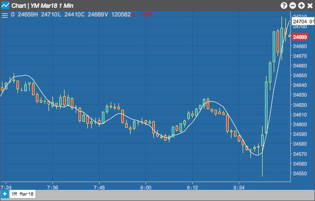This screenshot has width=315, height=201.
Task: Add a new chart tab with plus button
Action: [4, 194]
